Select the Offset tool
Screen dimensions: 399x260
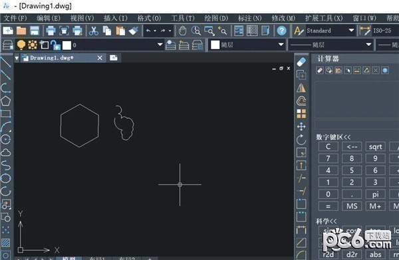click(x=301, y=101)
